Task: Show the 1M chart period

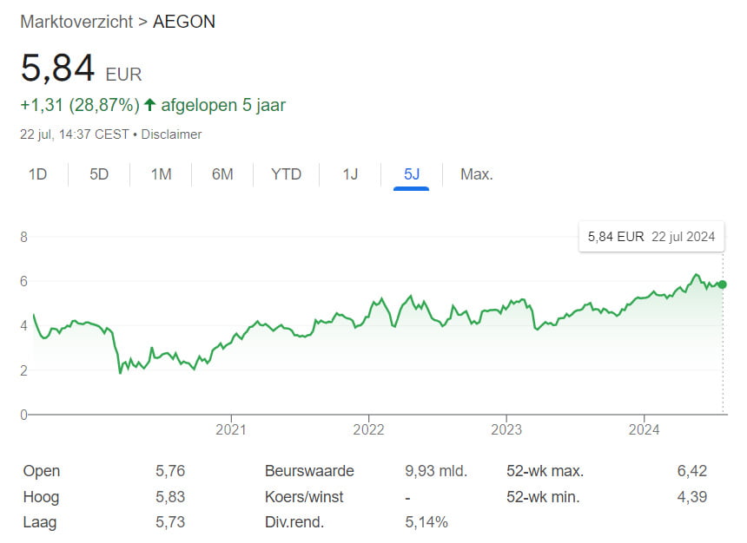Action: 161,174
